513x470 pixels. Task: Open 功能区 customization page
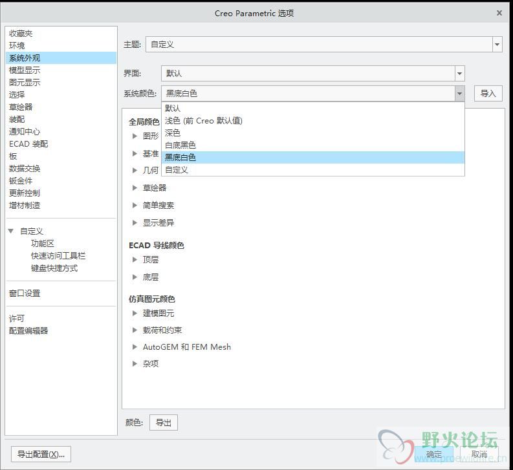pos(43,243)
